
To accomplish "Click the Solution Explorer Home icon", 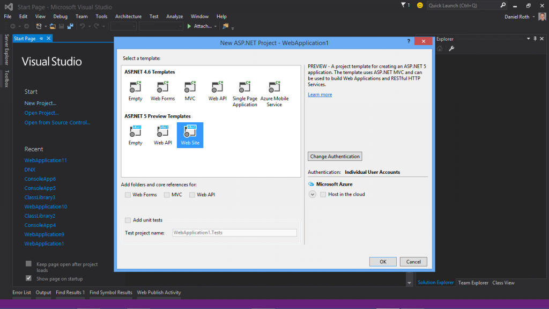I will [440, 49].
